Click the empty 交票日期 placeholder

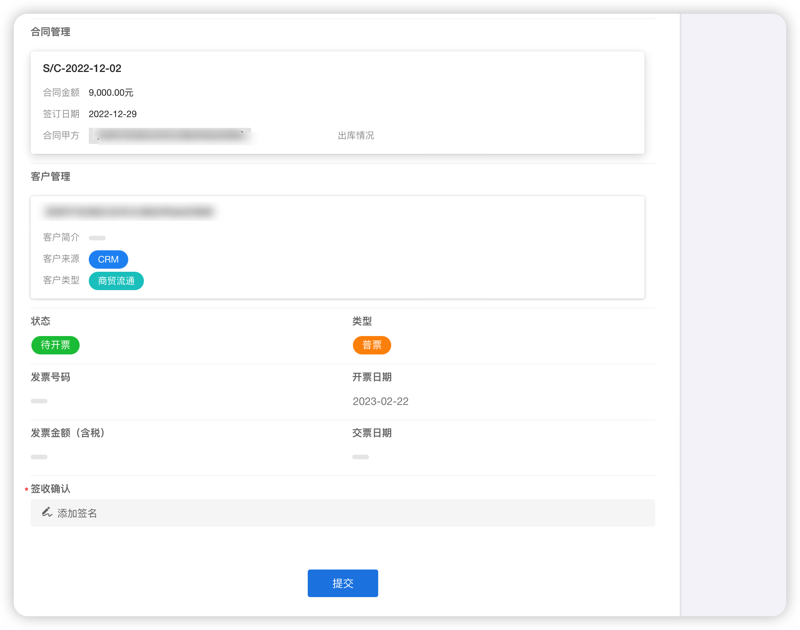[360, 457]
